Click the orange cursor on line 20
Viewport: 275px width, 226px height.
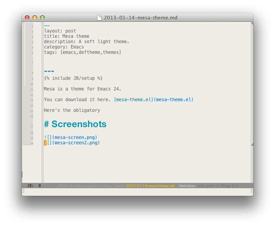[45, 143]
